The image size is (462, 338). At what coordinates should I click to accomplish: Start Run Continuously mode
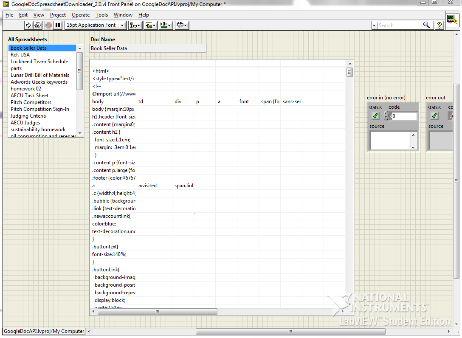pos(38,25)
